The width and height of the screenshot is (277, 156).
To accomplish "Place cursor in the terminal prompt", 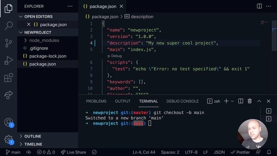I will pyautogui.click(x=150, y=123).
